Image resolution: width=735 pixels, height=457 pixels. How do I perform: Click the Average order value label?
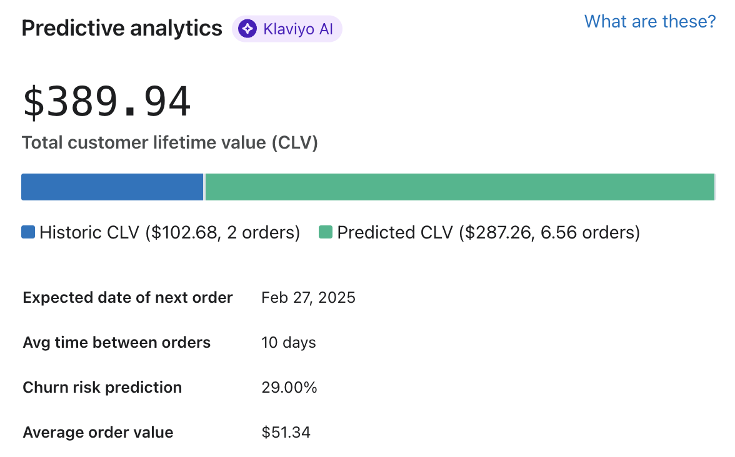tap(97, 432)
